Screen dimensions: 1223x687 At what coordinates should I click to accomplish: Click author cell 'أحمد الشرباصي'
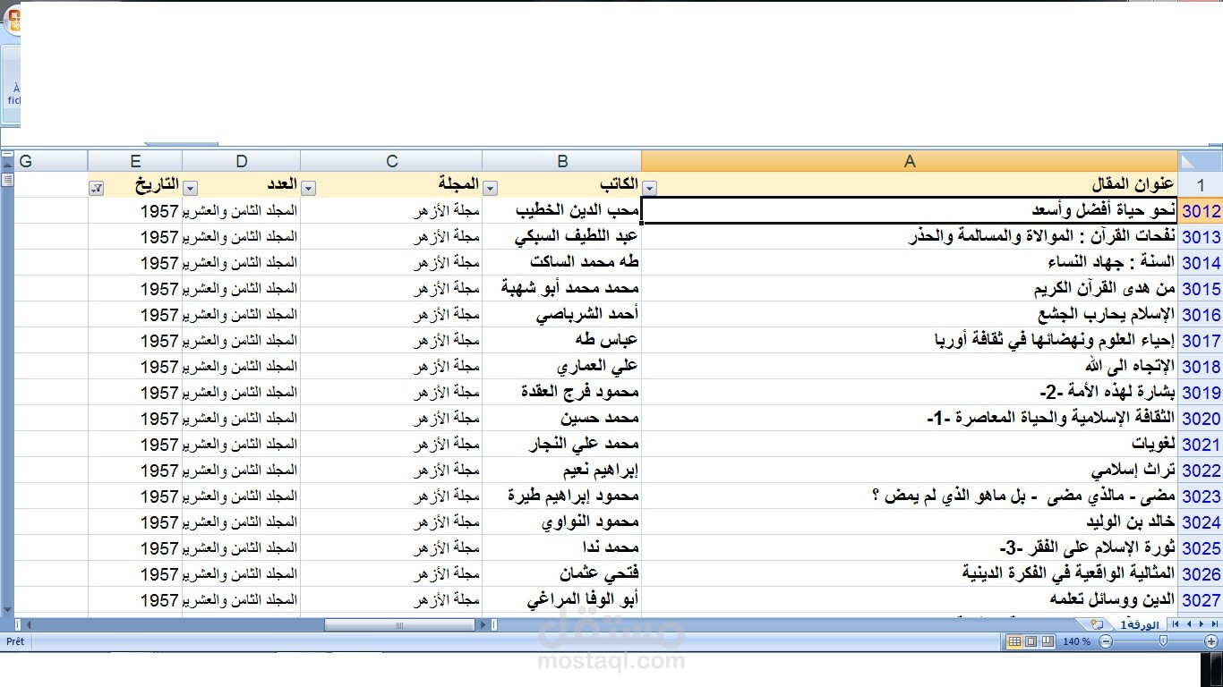(562, 315)
